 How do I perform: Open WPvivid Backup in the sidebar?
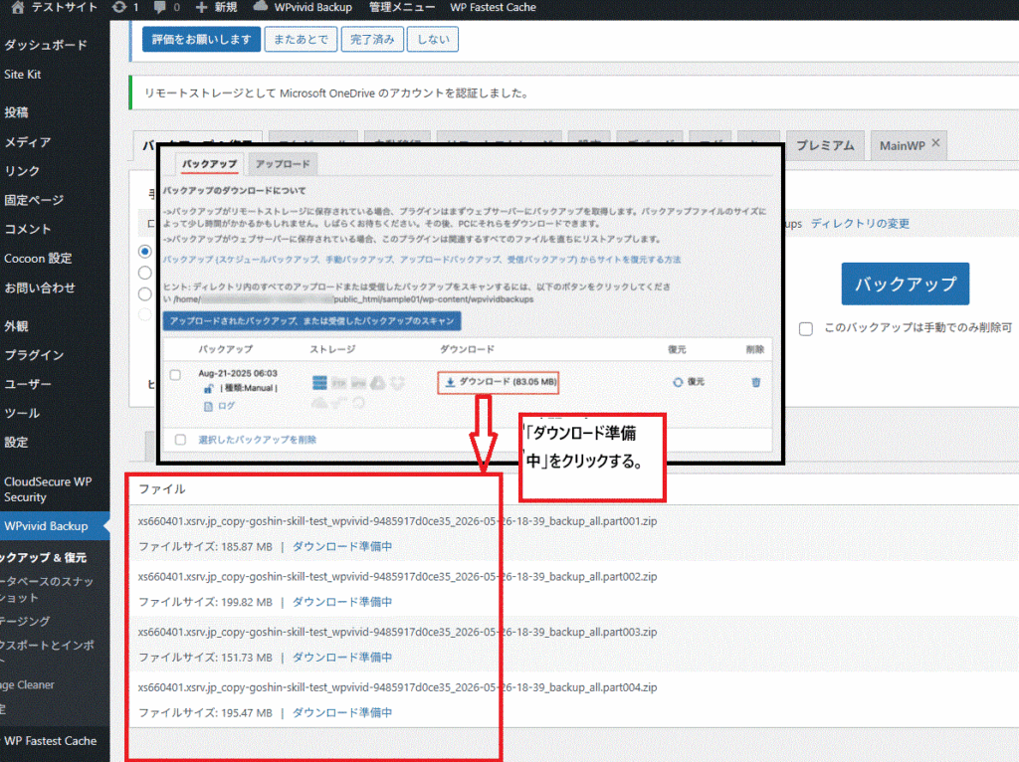coord(55,526)
